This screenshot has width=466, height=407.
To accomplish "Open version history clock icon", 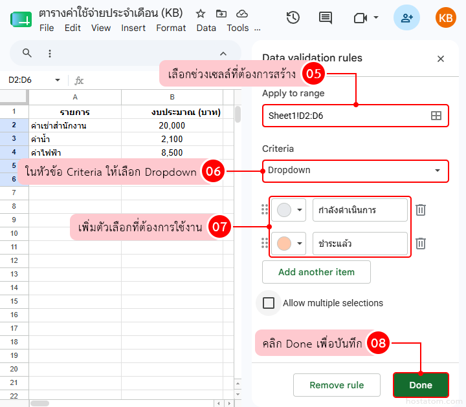I will (293, 17).
